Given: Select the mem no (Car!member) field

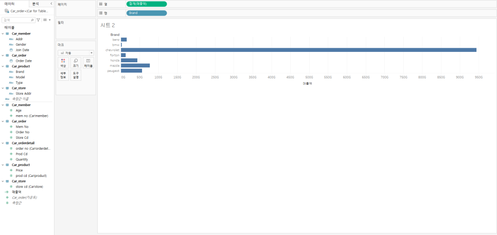Looking at the screenshot, I should pyautogui.click(x=32, y=116).
